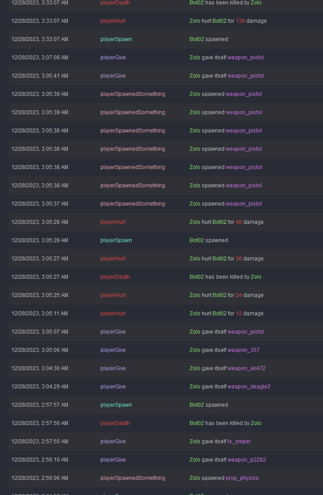Click playerGive label in 3:05:06 AM row
The width and height of the screenshot is (323, 495).
point(113,350)
